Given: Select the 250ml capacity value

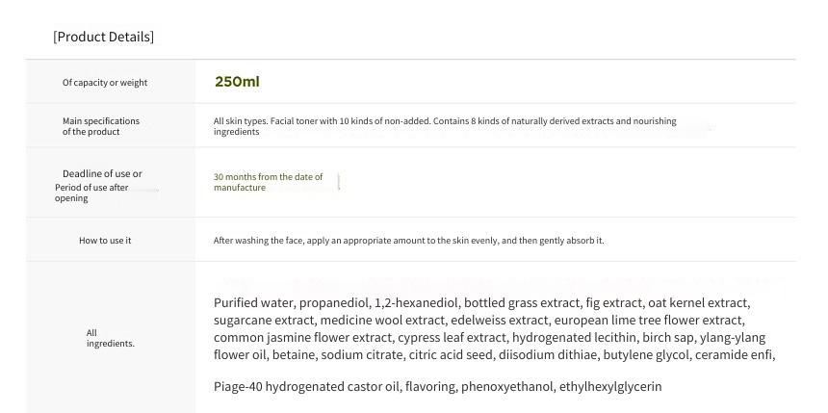Looking at the screenshot, I should (237, 82).
